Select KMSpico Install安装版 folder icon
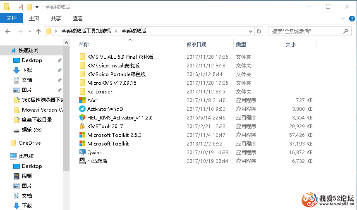 coord(82,66)
